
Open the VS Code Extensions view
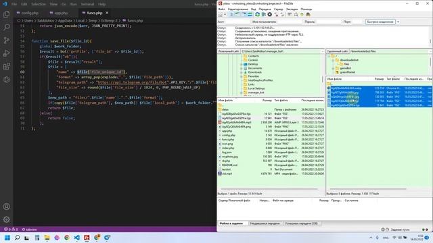point(6,66)
